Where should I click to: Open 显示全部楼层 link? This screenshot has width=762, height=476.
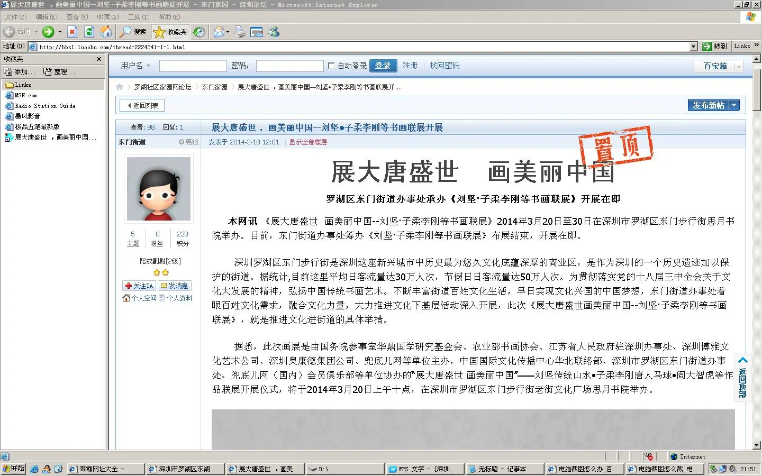tap(308, 142)
